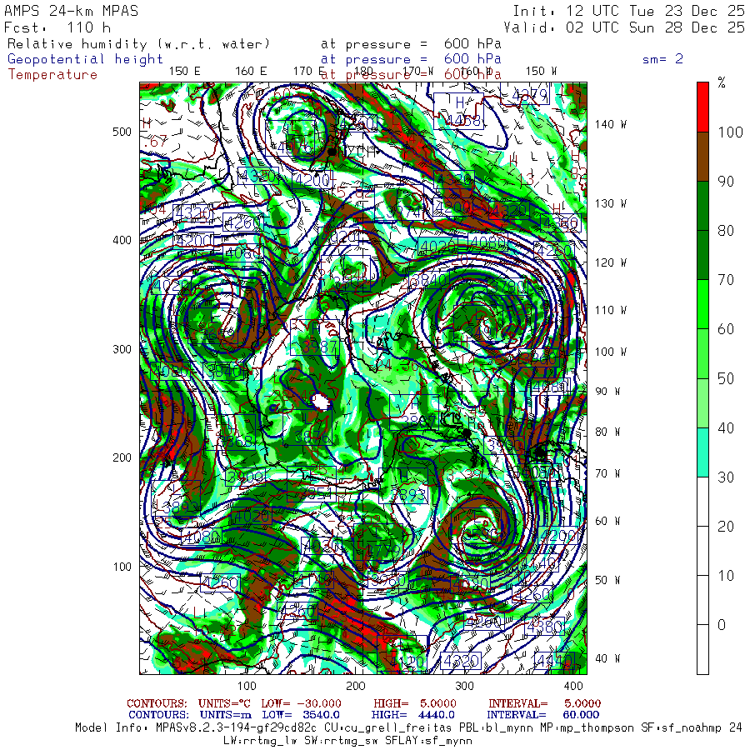The width and height of the screenshot is (750, 750).
Task: Click the red above-100% colorbar segment
Action: coord(702,107)
